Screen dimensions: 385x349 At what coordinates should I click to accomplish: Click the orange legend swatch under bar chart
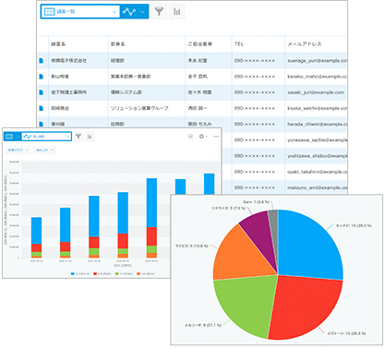[x=138, y=273]
